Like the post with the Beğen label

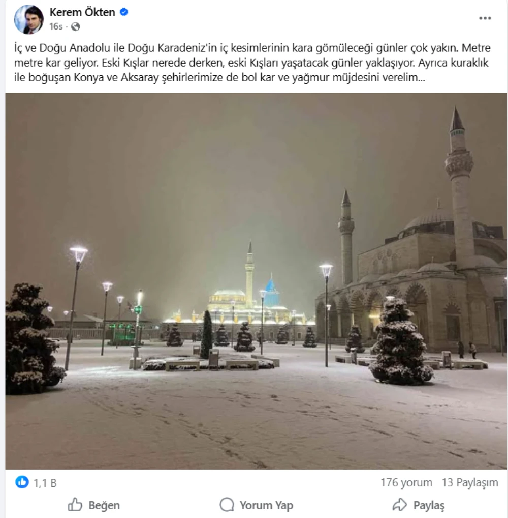[104, 505]
